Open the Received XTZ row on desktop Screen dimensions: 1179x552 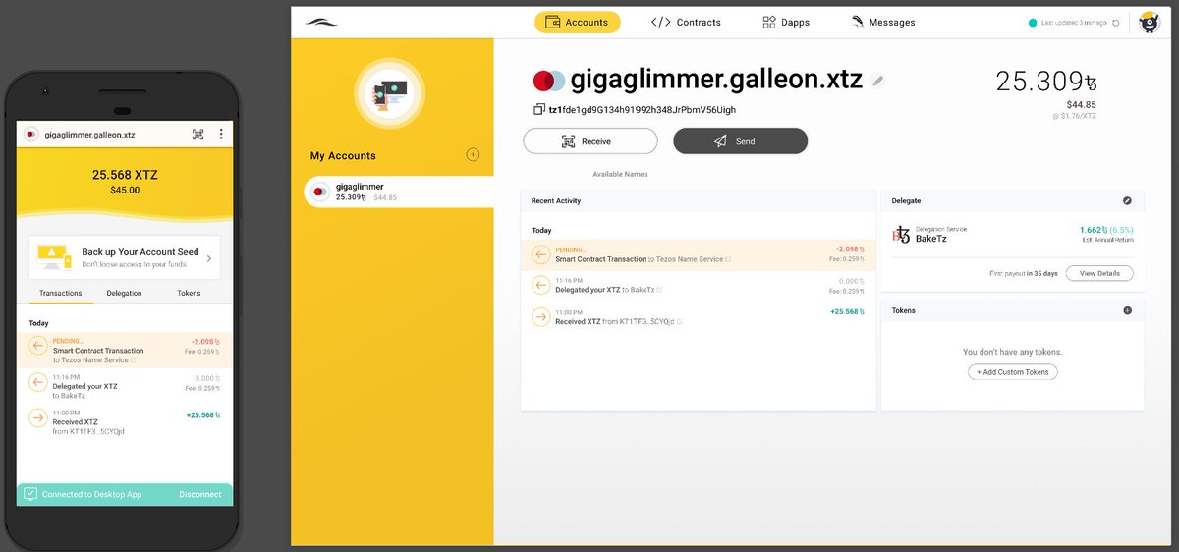(x=698, y=316)
